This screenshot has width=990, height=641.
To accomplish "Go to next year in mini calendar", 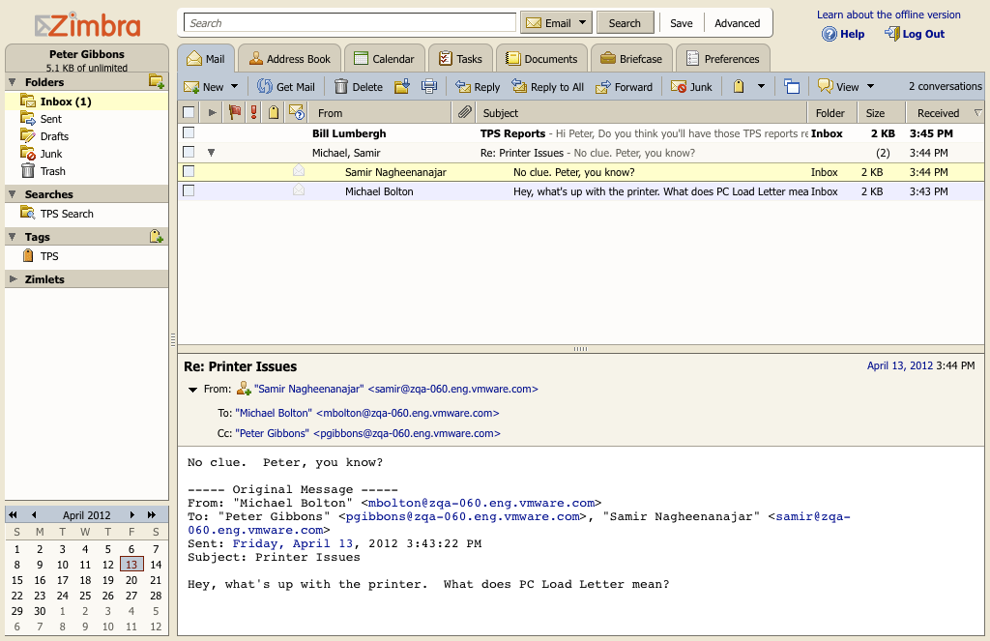I will 152,514.
